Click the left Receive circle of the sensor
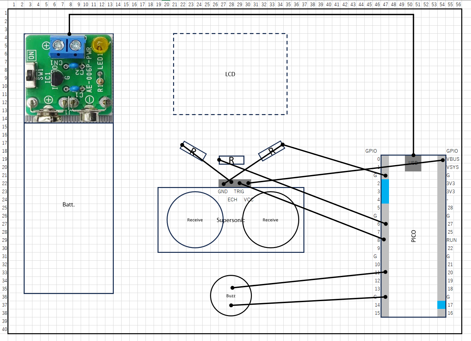This screenshot has height=341, width=471. click(x=195, y=220)
